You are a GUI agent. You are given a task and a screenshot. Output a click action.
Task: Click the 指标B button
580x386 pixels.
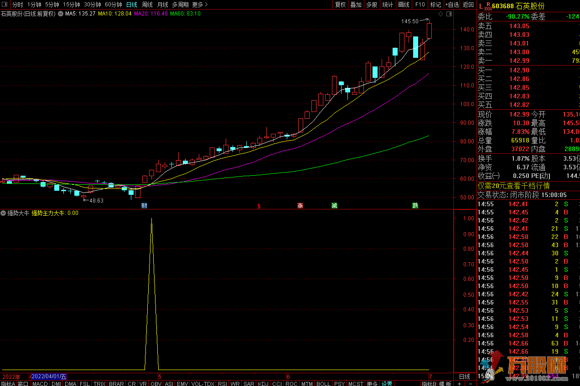[429, 384]
